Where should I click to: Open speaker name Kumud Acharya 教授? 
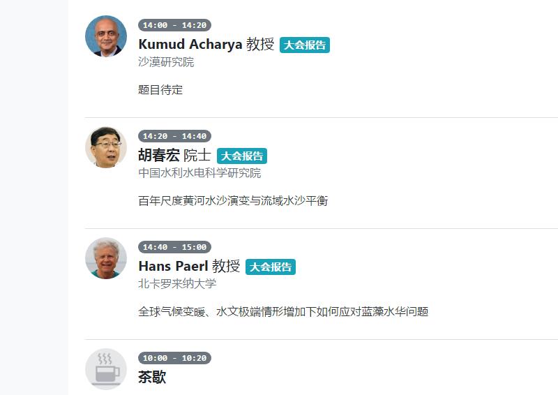click(206, 45)
